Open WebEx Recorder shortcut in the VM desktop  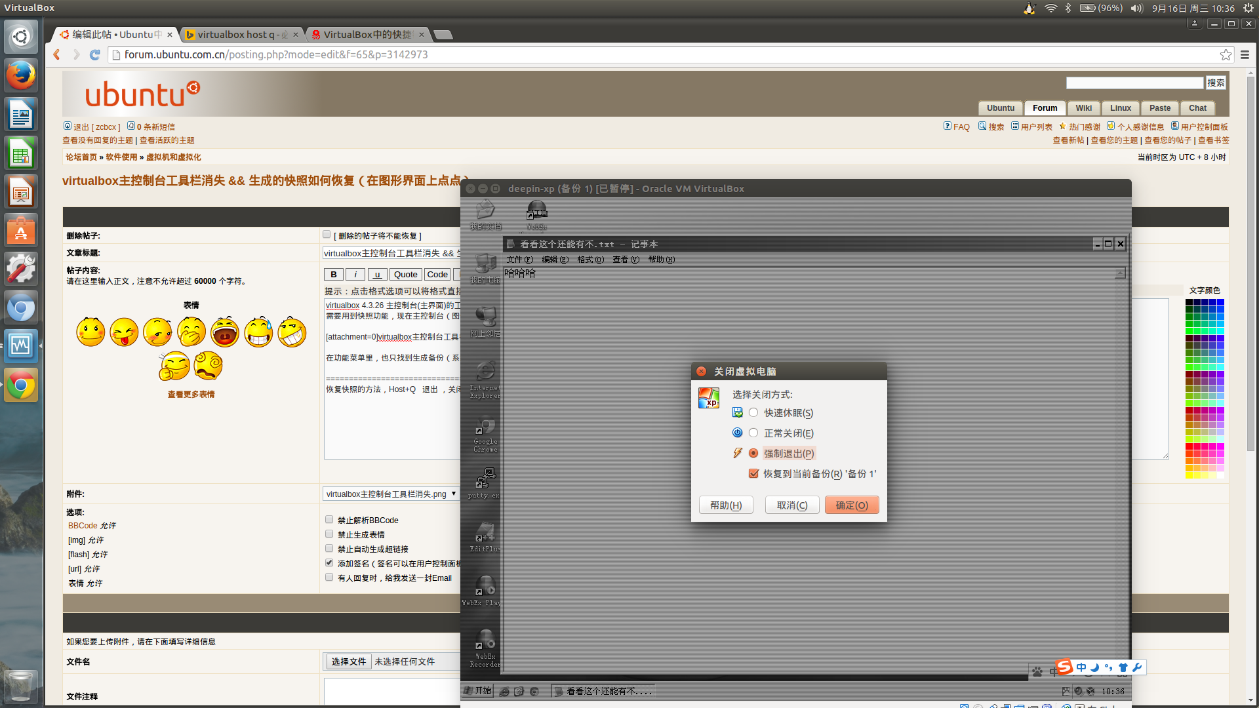coord(485,649)
